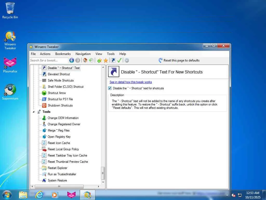Select the Shortcut for PS1 File icon
Viewport: 266px width, 200px height.
(44, 99)
